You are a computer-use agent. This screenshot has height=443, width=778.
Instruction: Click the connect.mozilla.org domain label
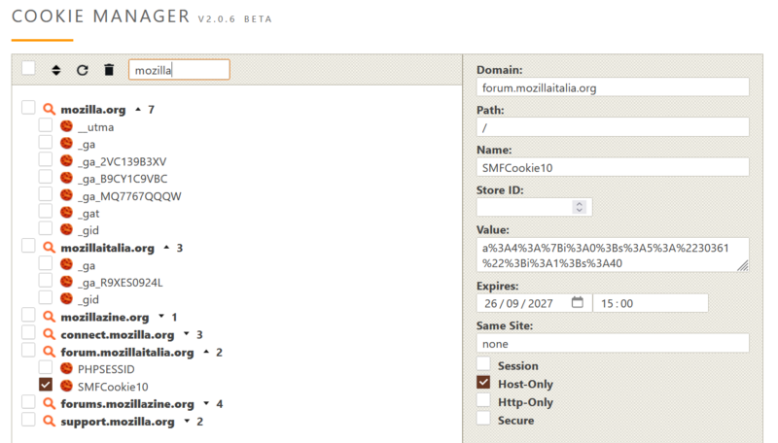coord(118,334)
